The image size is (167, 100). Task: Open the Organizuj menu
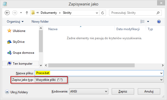(x=15, y=22)
